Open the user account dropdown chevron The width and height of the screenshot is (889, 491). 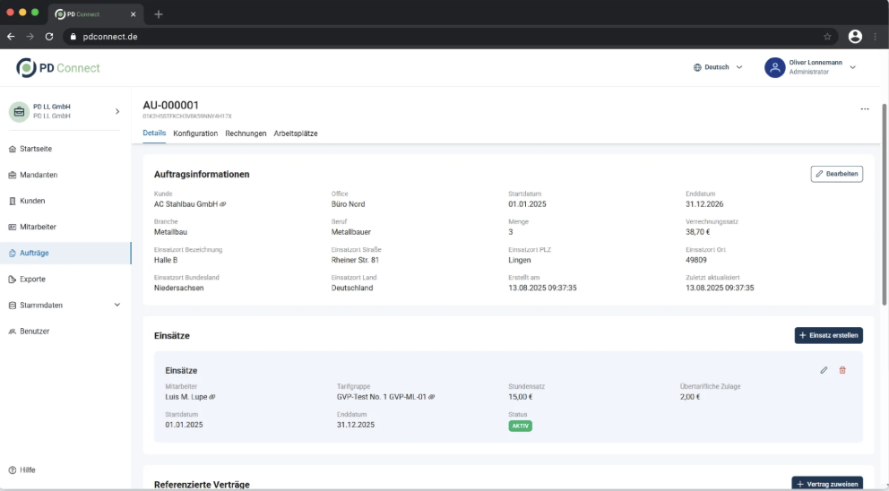click(x=852, y=67)
